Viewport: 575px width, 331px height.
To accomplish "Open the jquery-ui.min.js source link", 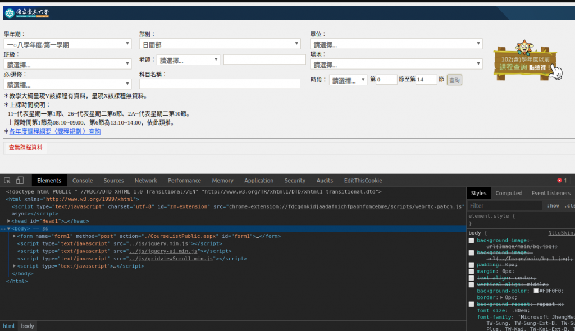I will (163, 251).
